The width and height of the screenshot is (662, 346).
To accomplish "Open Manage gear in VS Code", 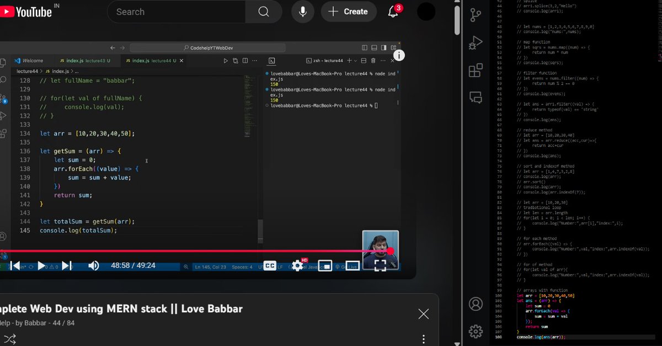I will pyautogui.click(x=475, y=331).
